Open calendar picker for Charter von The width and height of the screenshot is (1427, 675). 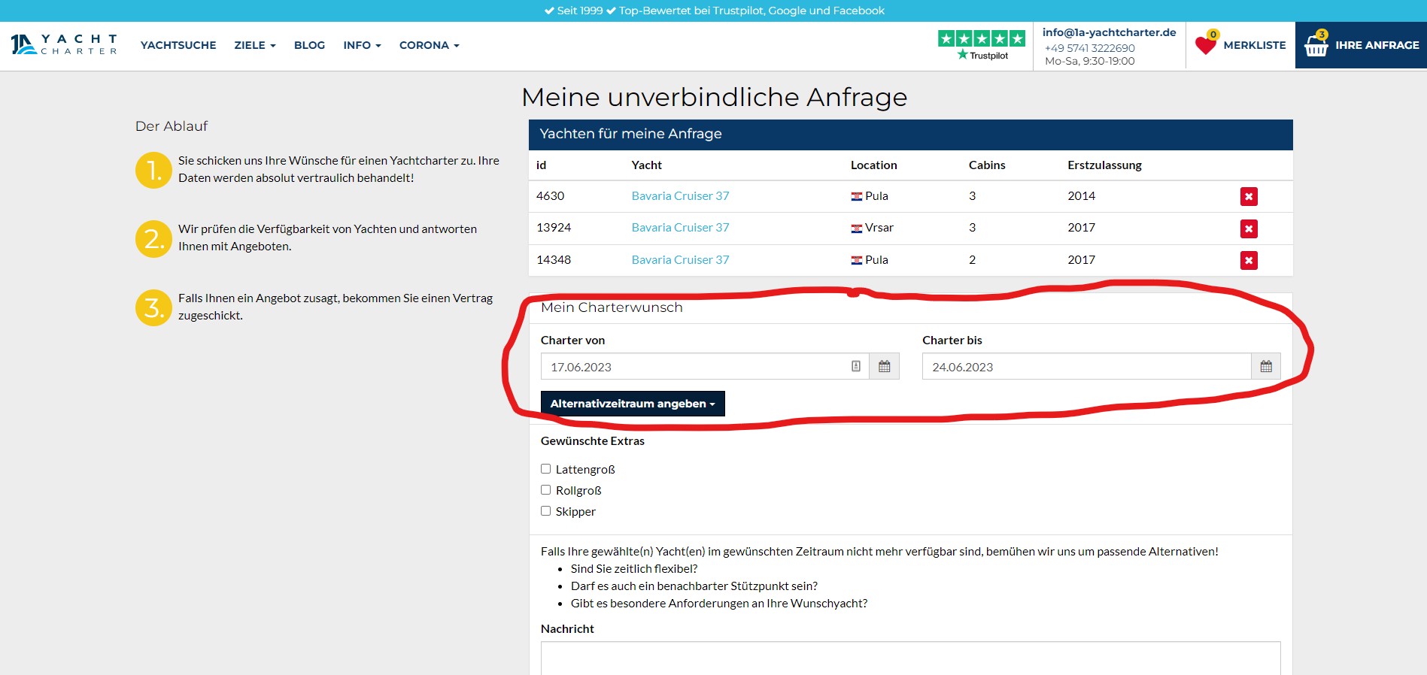[884, 367]
